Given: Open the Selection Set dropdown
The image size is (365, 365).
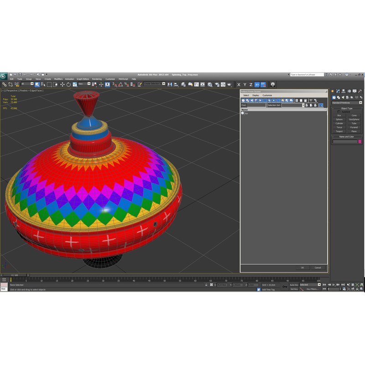Looking at the screenshot, I should click(303, 105).
